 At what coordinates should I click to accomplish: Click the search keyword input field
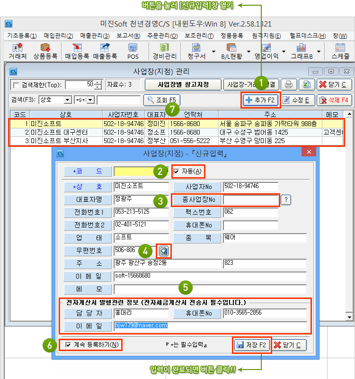pos(119,100)
